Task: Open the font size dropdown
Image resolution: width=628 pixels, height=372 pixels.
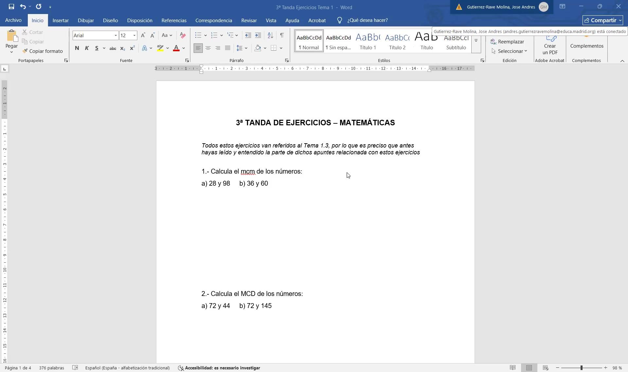Action: (134, 36)
